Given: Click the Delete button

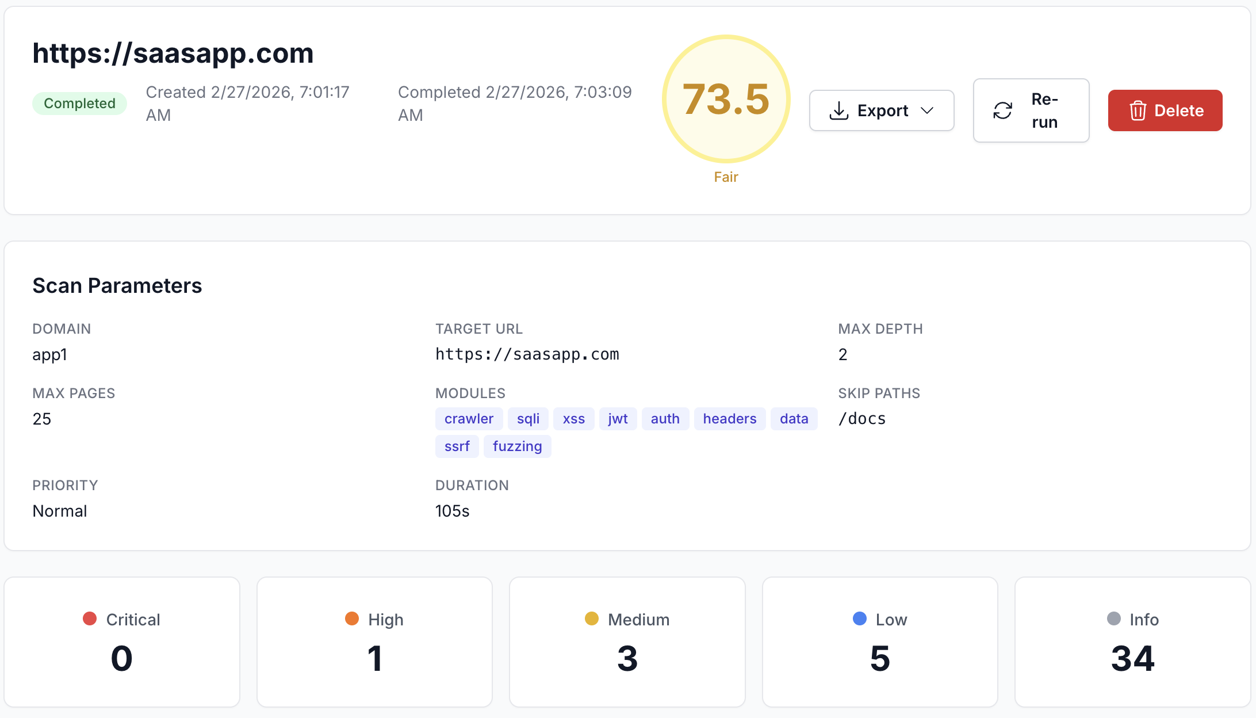Looking at the screenshot, I should pos(1165,110).
